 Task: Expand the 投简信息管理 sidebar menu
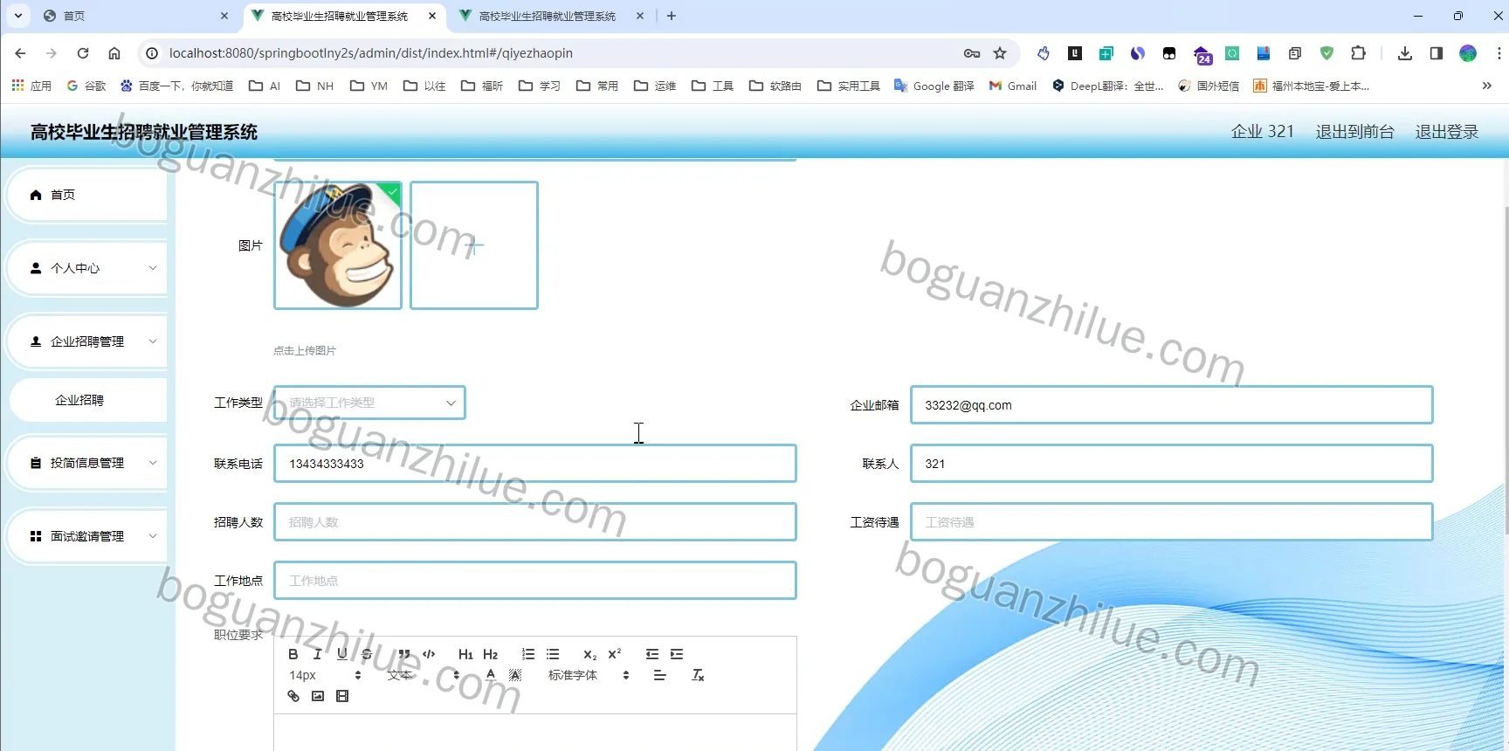(x=87, y=463)
